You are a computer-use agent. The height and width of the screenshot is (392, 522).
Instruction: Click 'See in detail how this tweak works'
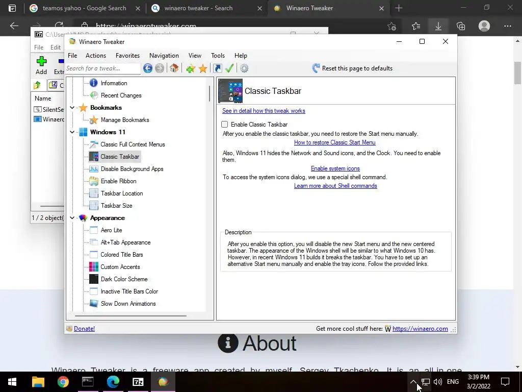point(264,111)
